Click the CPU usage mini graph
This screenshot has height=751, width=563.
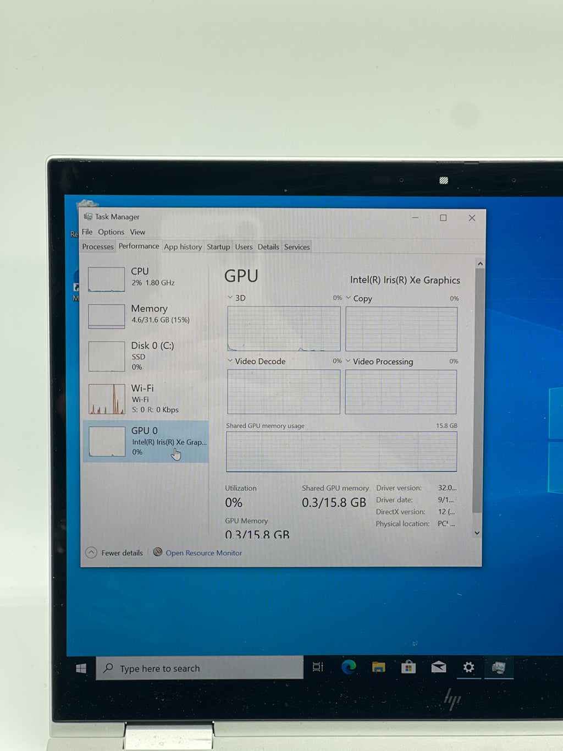click(106, 279)
